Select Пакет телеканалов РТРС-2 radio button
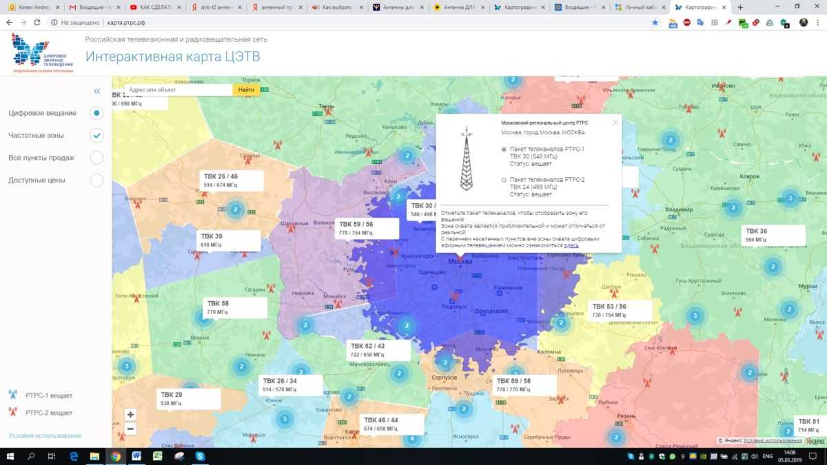Screen dimensions: 827x465 coord(504,180)
